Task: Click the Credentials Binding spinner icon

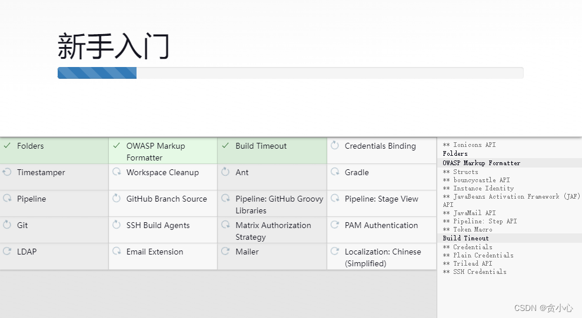Action: [335, 145]
